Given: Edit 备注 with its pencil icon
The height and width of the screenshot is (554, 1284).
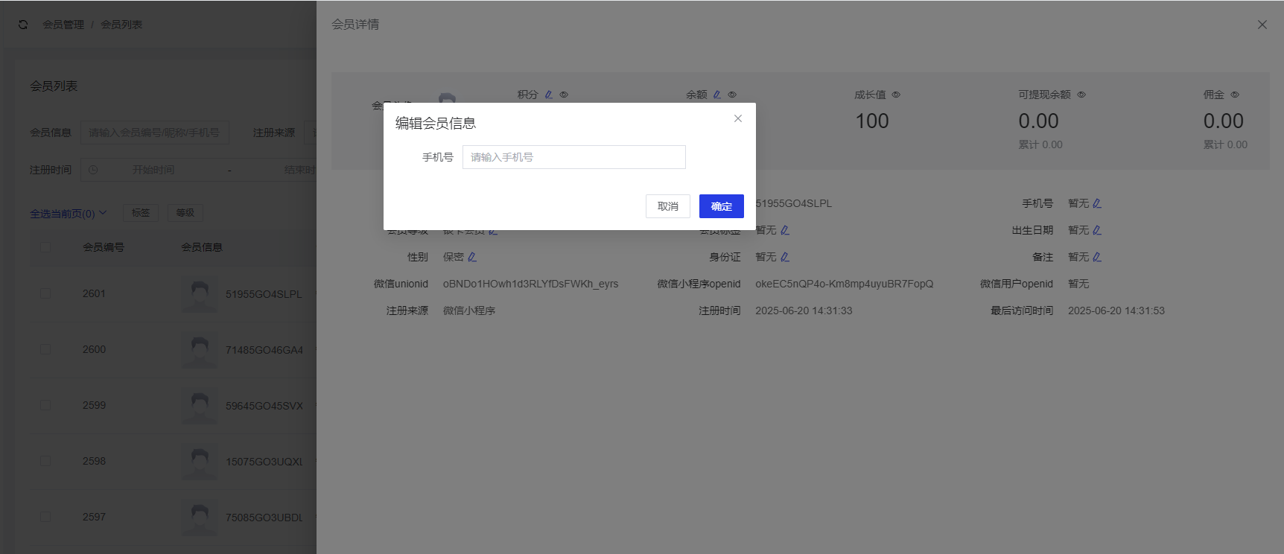Looking at the screenshot, I should [x=1097, y=257].
